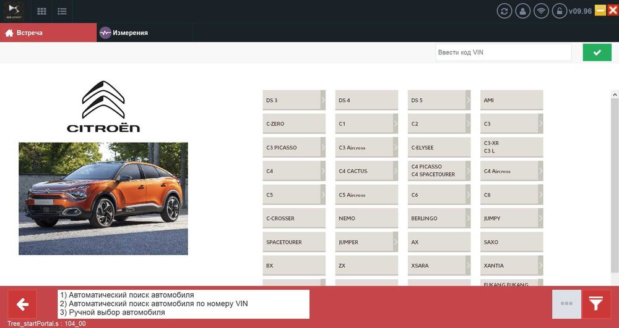Open the user account icon
The width and height of the screenshot is (619, 328).
click(522, 11)
